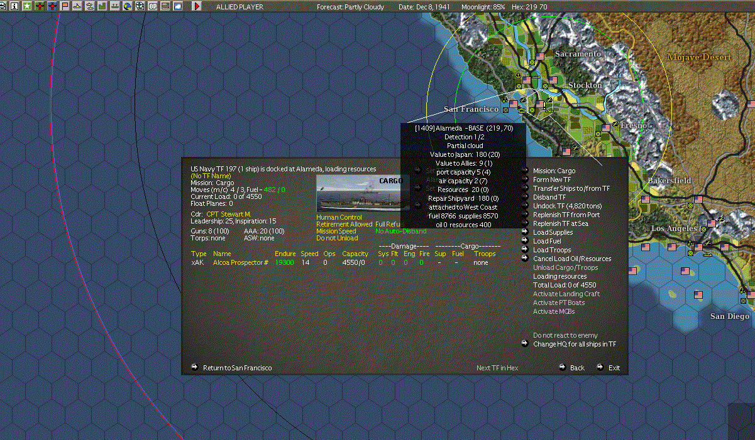Click Load Supplies text
The width and height of the screenshot is (755, 440).
click(553, 232)
